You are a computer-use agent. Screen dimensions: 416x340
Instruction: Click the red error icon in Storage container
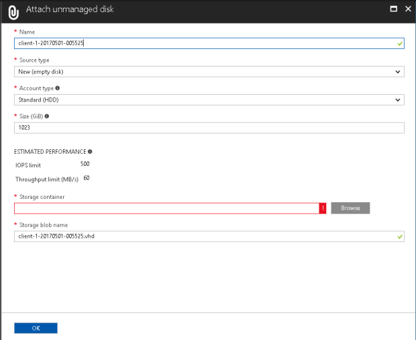pyautogui.click(x=323, y=208)
